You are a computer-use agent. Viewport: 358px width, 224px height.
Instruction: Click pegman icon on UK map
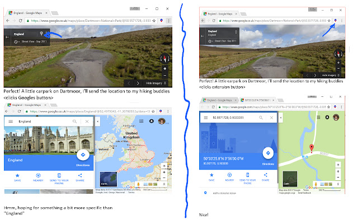pyautogui.click(x=138, y=184)
